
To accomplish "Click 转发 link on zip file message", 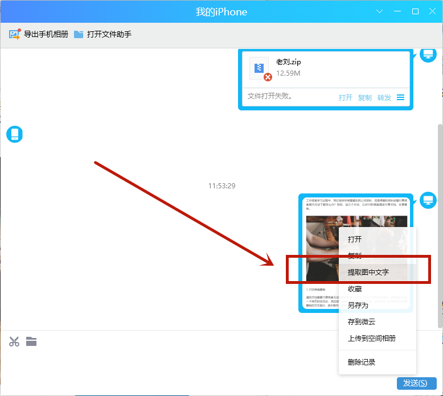I will pyautogui.click(x=384, y=98).
